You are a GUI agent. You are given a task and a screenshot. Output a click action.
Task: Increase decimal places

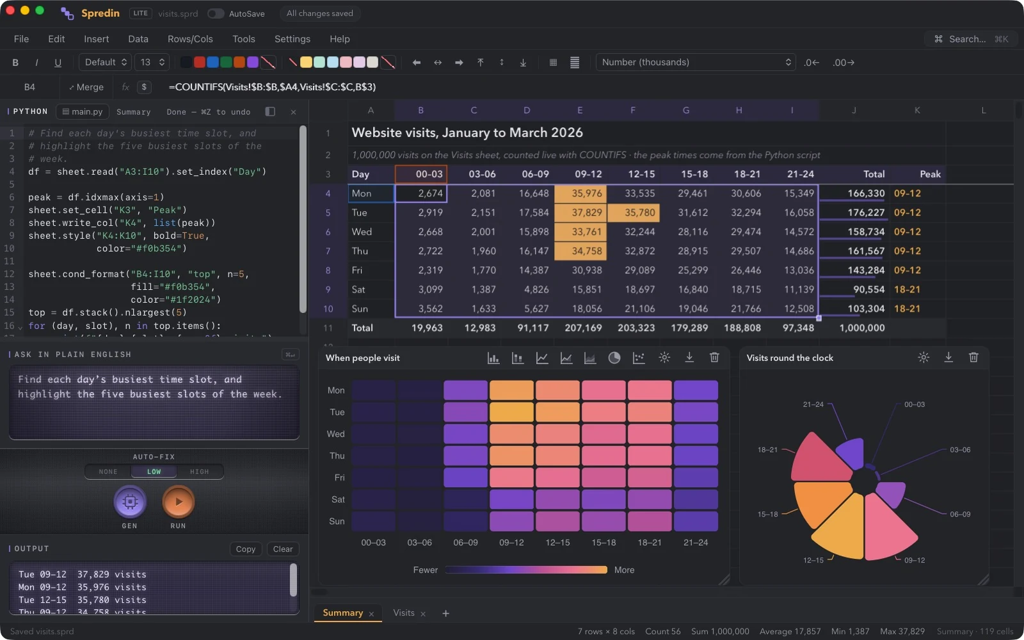pos(844,62)
